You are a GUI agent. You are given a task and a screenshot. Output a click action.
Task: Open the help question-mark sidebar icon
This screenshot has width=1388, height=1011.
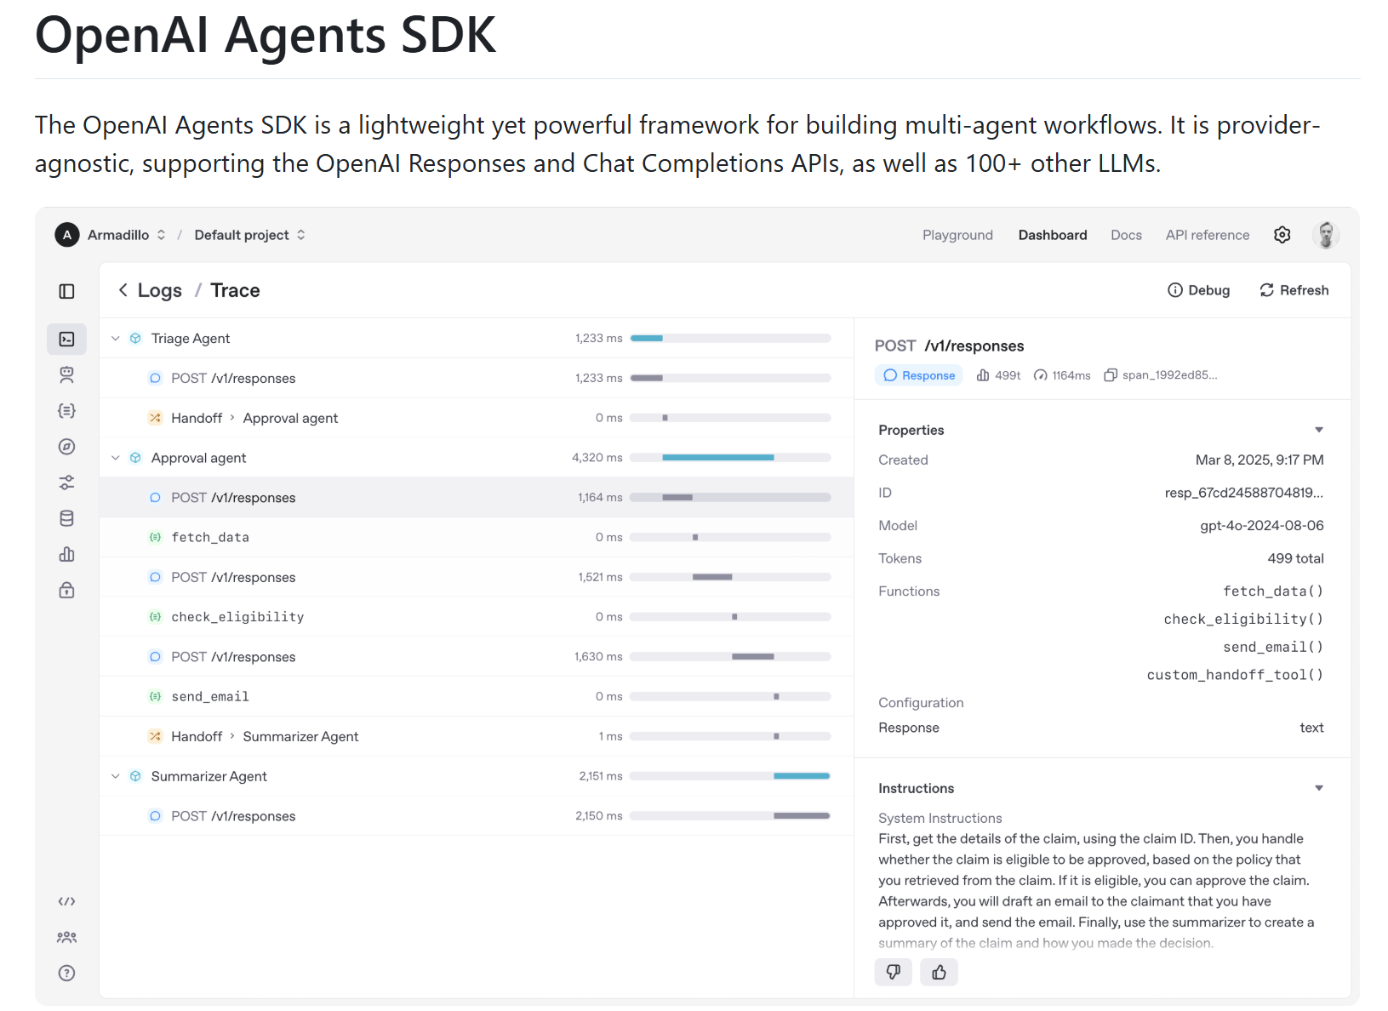click(66, 973)
